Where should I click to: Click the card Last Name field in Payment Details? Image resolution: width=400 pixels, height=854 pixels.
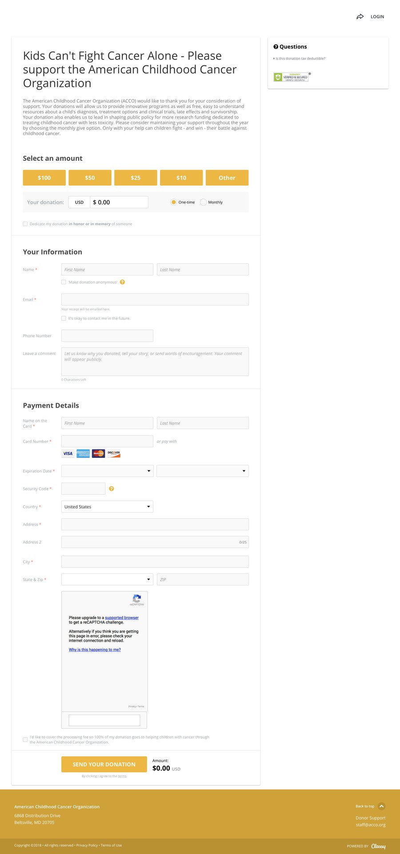click(x=203, y=423)
